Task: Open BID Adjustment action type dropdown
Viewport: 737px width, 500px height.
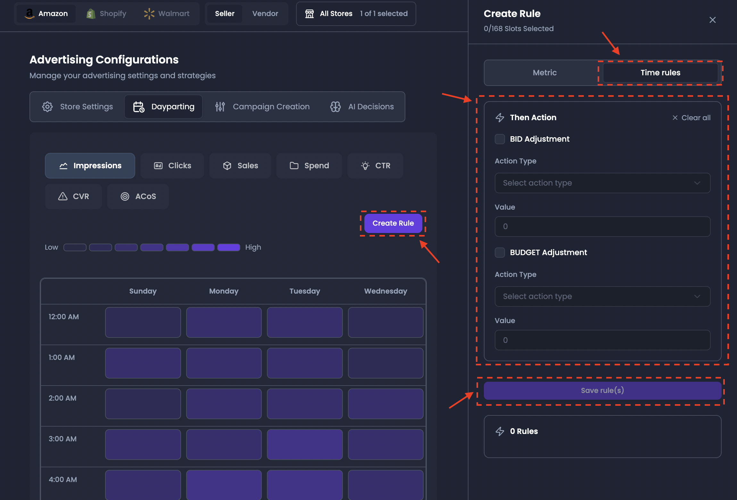Action: coord(602,183)
